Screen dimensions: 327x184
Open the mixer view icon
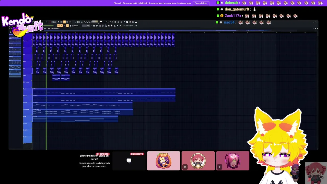(x=103, y=26)
